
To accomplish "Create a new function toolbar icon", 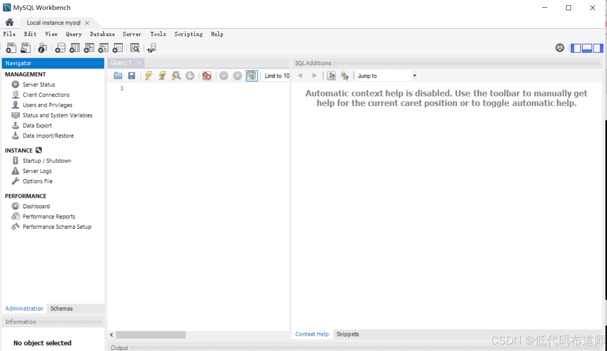I will point(118,48).
